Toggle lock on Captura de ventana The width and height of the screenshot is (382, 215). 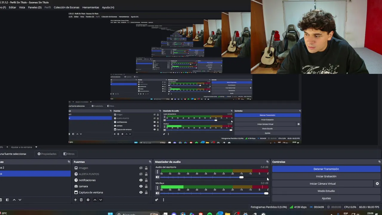[146, 193]
